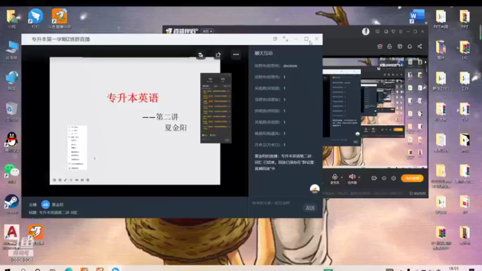Image resolution: width=482 pixels, height=271 pixels.
Task: Click the taskbar clock showing 18:55
Action: point(454,269)
